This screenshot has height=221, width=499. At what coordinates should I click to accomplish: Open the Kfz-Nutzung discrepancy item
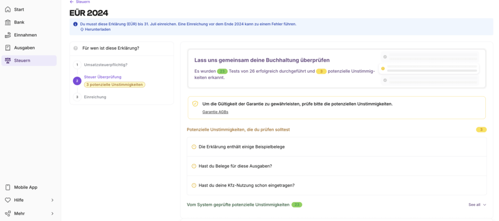pos(246,185)
